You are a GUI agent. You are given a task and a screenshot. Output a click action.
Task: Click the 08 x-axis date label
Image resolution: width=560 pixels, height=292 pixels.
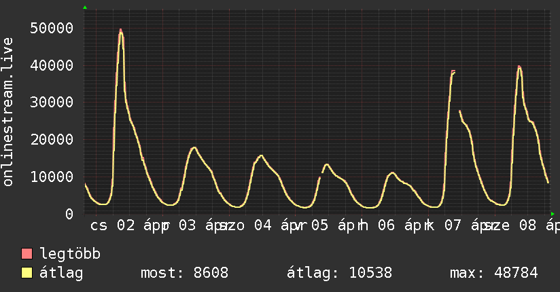click(x=527, y=225)
